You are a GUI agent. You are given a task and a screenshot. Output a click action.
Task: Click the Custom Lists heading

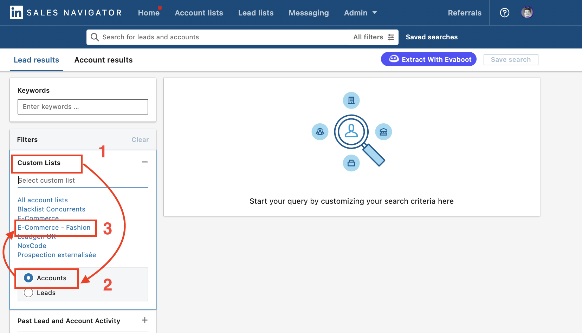point(39,163)
